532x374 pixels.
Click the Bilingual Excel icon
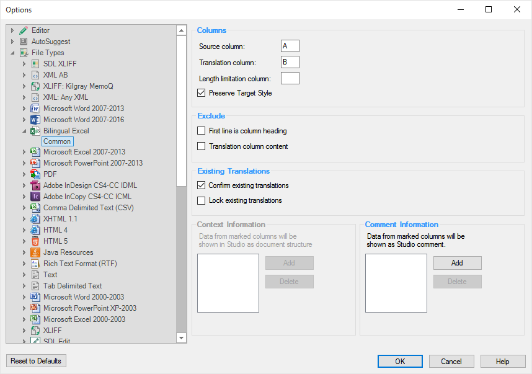(35, 131)
